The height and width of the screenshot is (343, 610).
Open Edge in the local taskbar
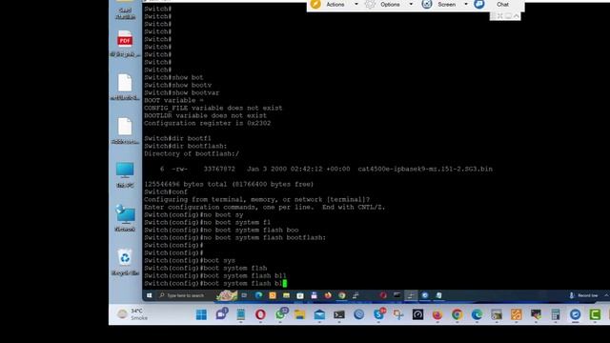(x=477, y=314)
